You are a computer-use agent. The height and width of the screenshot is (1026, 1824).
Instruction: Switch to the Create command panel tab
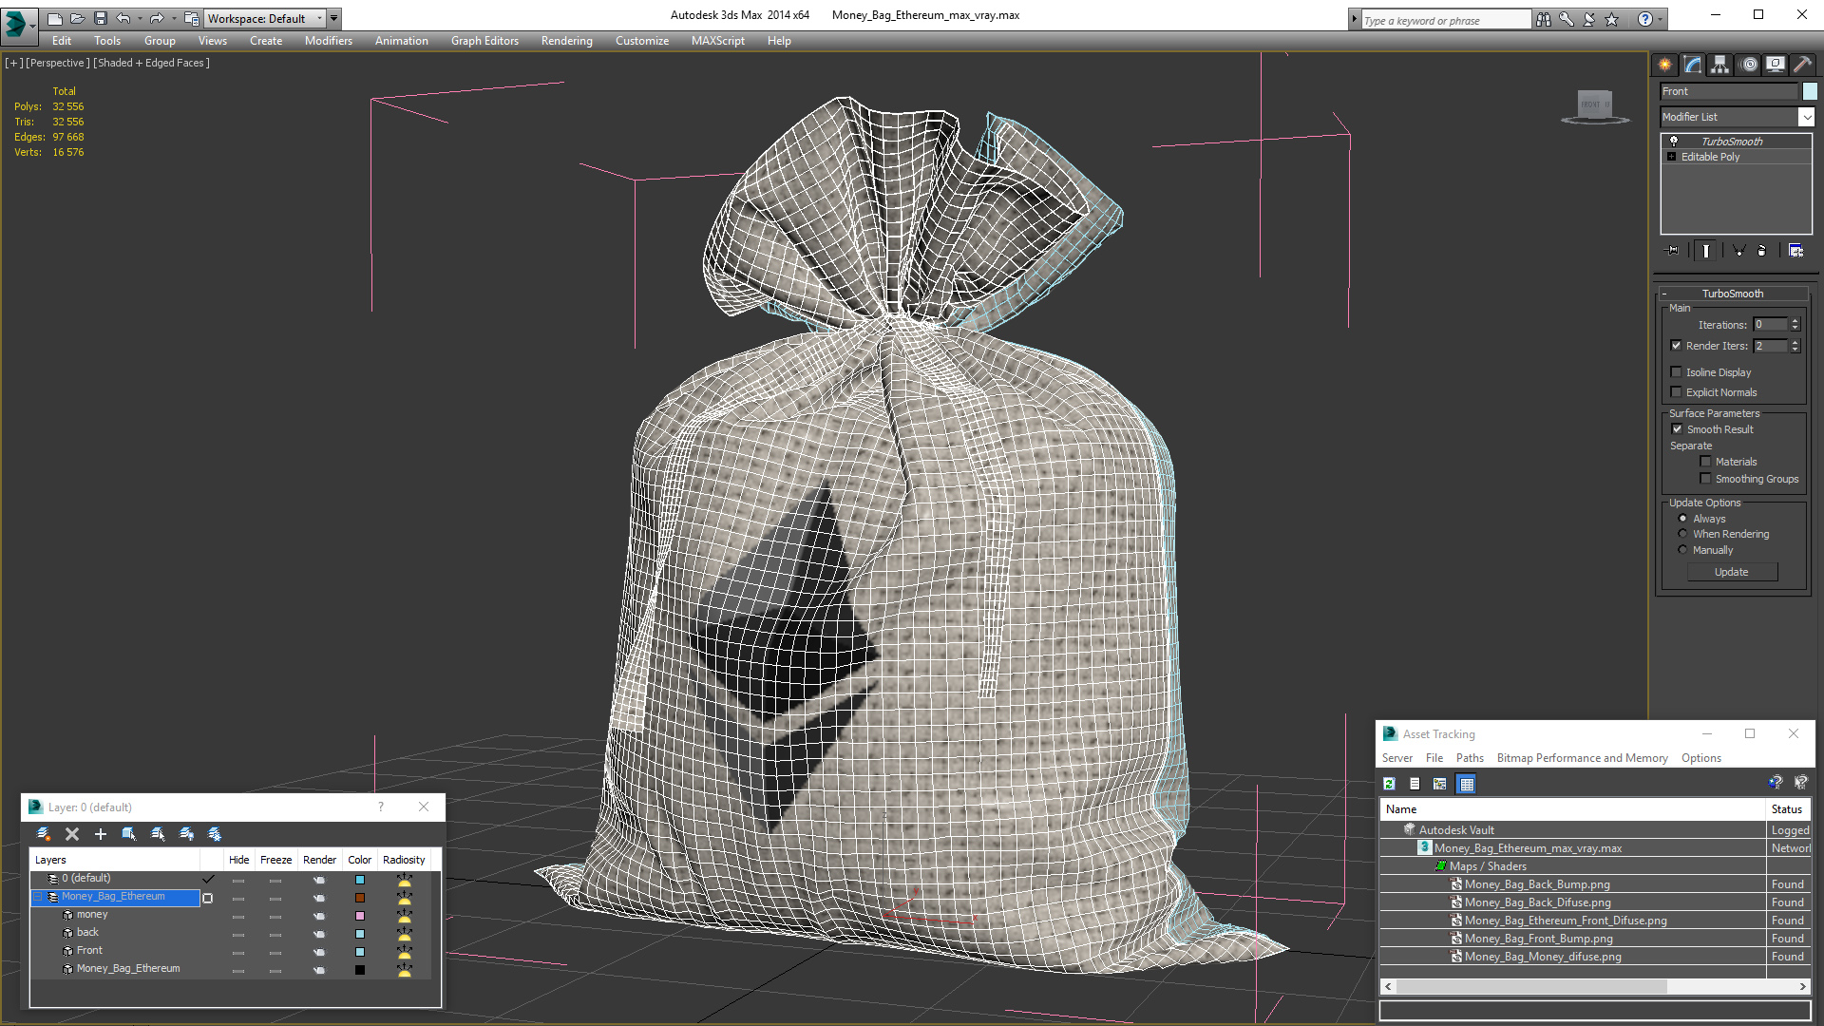click(x=1665, y=65)
